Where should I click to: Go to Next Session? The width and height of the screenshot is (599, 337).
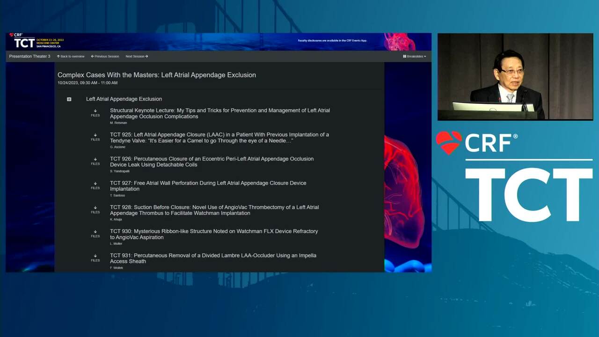point(137,56)
